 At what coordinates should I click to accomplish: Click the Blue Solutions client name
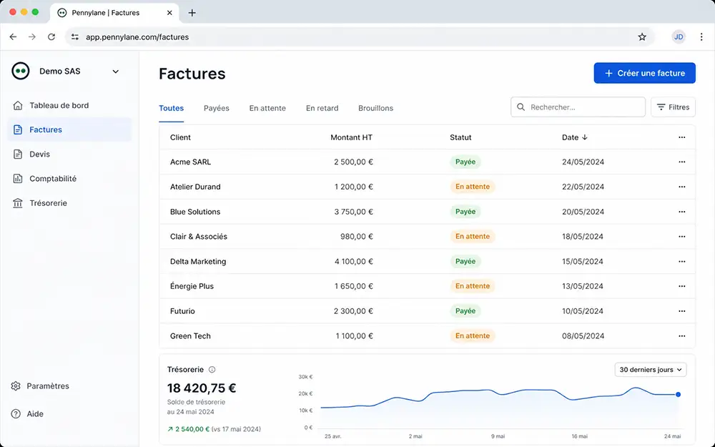click(x=195, y=212)
